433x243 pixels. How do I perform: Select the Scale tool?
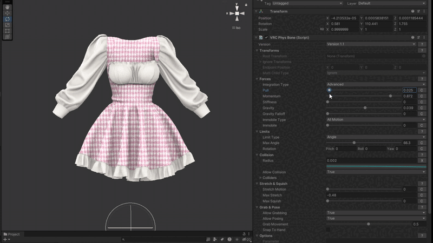[7, 25]
